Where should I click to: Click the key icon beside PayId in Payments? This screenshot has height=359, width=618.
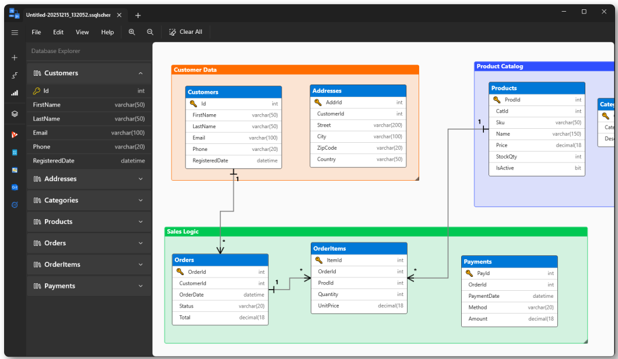(x=469, y=273)
